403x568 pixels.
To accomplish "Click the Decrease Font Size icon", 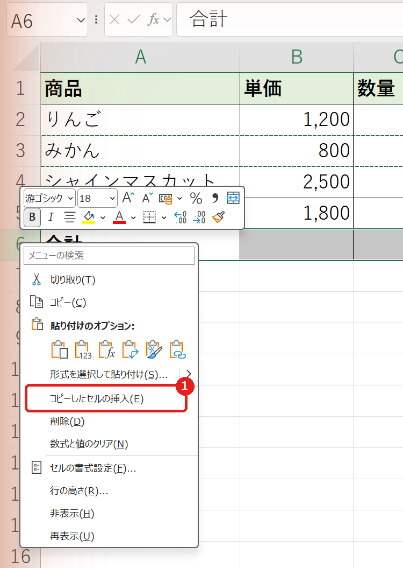I will point(147,198).
